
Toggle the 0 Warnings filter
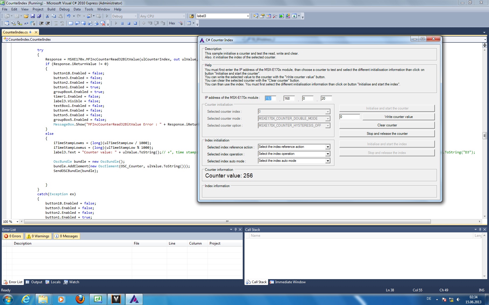point(38,236)
